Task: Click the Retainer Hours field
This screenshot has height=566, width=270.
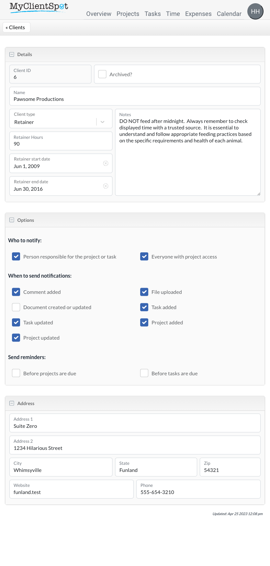Action: pos(61,144)
